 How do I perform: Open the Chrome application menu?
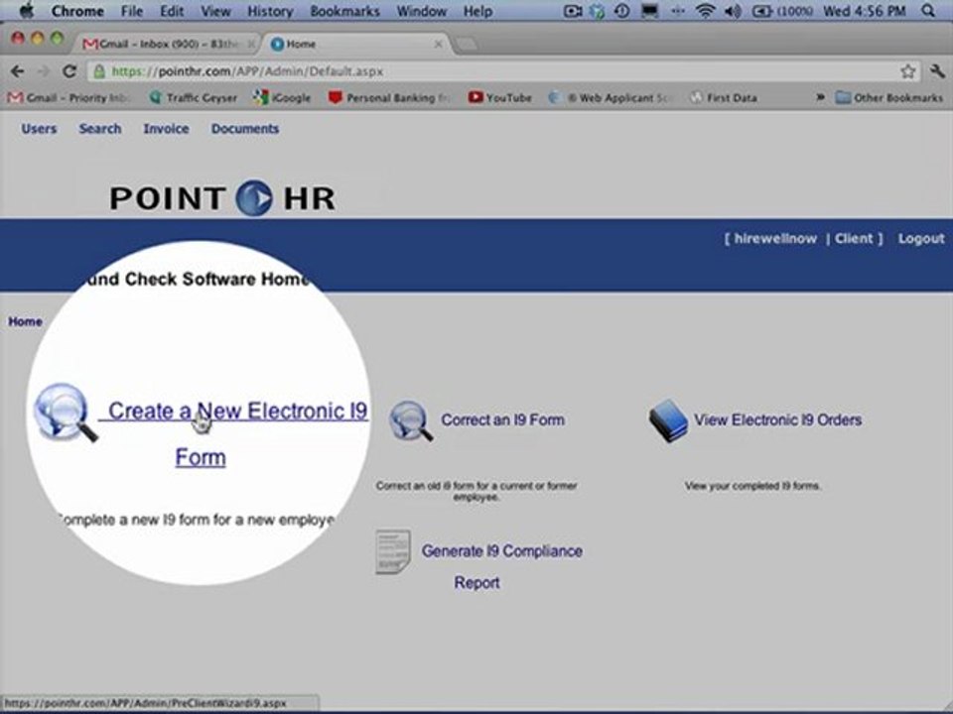click(x=77, y=11)
